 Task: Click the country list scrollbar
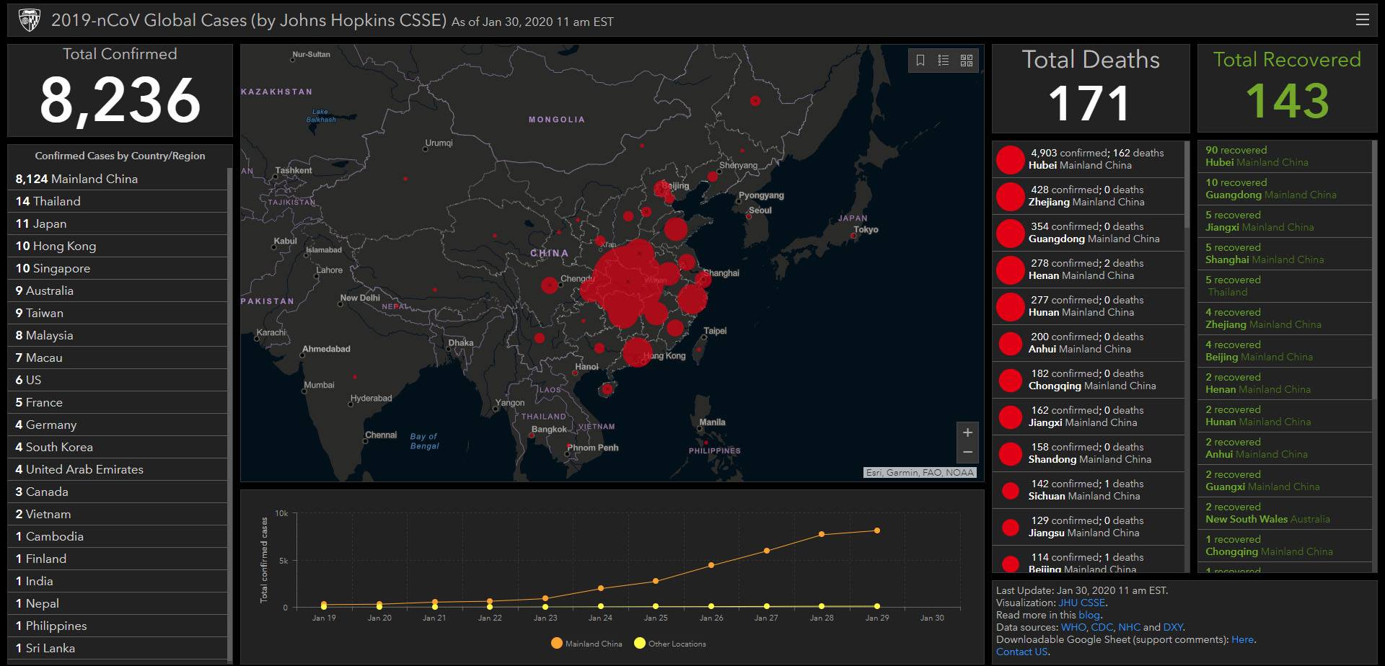[230, 414]
